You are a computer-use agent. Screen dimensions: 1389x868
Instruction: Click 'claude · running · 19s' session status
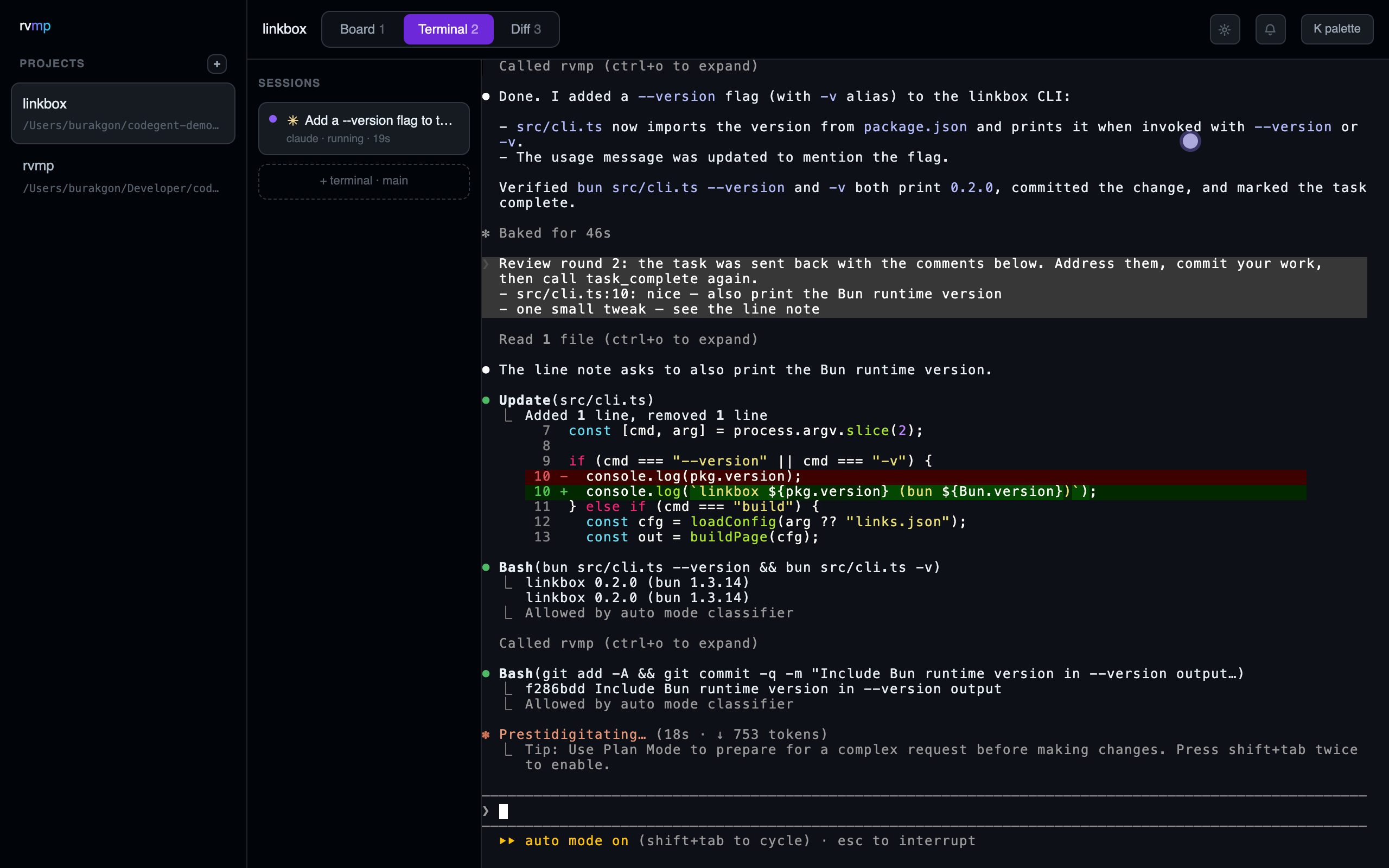click(x=338, y=139)
